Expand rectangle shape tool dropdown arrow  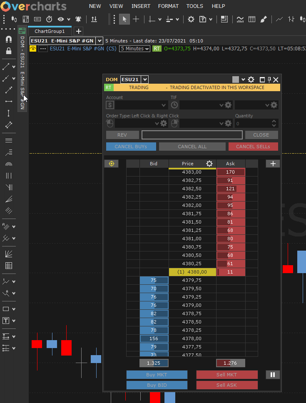14,309
